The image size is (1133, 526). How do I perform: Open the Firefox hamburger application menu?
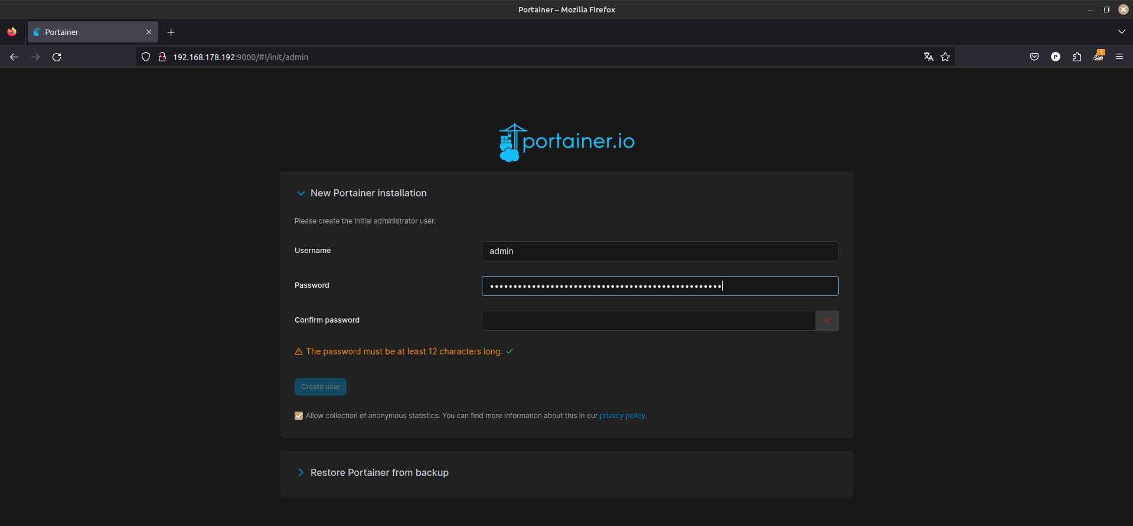point(1119,57)
